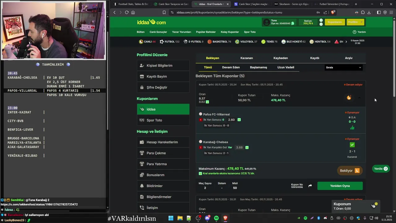Click the Yenile refresh button
Image resolution: width=396 pixels, height=223 pixels.
tap(381, 169)
